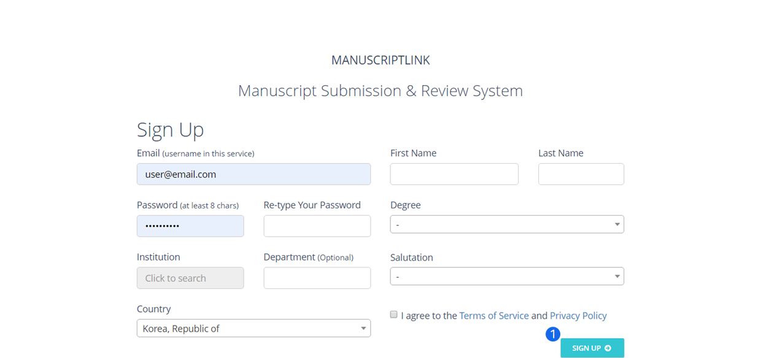The width and height of the screenshot is (761, 358).
Task: Click the First Name input
Action: click(x=454, y=174)
